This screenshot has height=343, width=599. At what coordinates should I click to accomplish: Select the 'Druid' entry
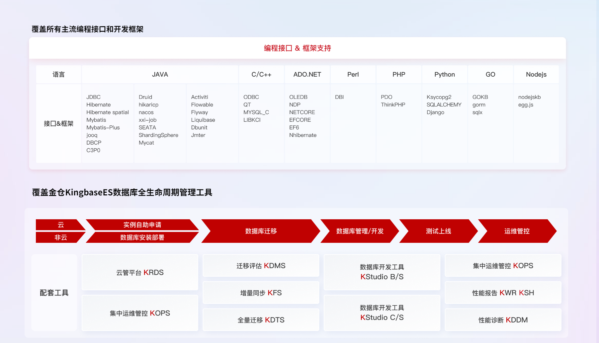[145, 97]
